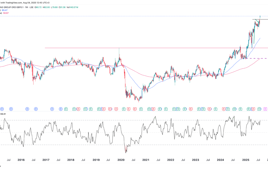The image size is (268, 169).
Task: Click the 2023 label on time axis
Action: click(x=195, y=160)
